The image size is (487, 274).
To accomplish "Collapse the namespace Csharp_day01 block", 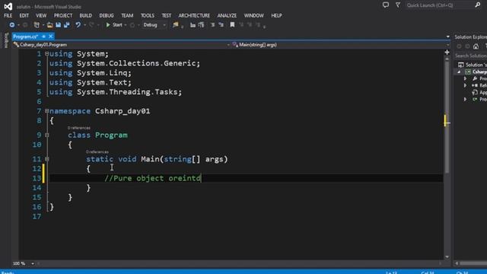I will pyautogui.click(x=47, y=111).
